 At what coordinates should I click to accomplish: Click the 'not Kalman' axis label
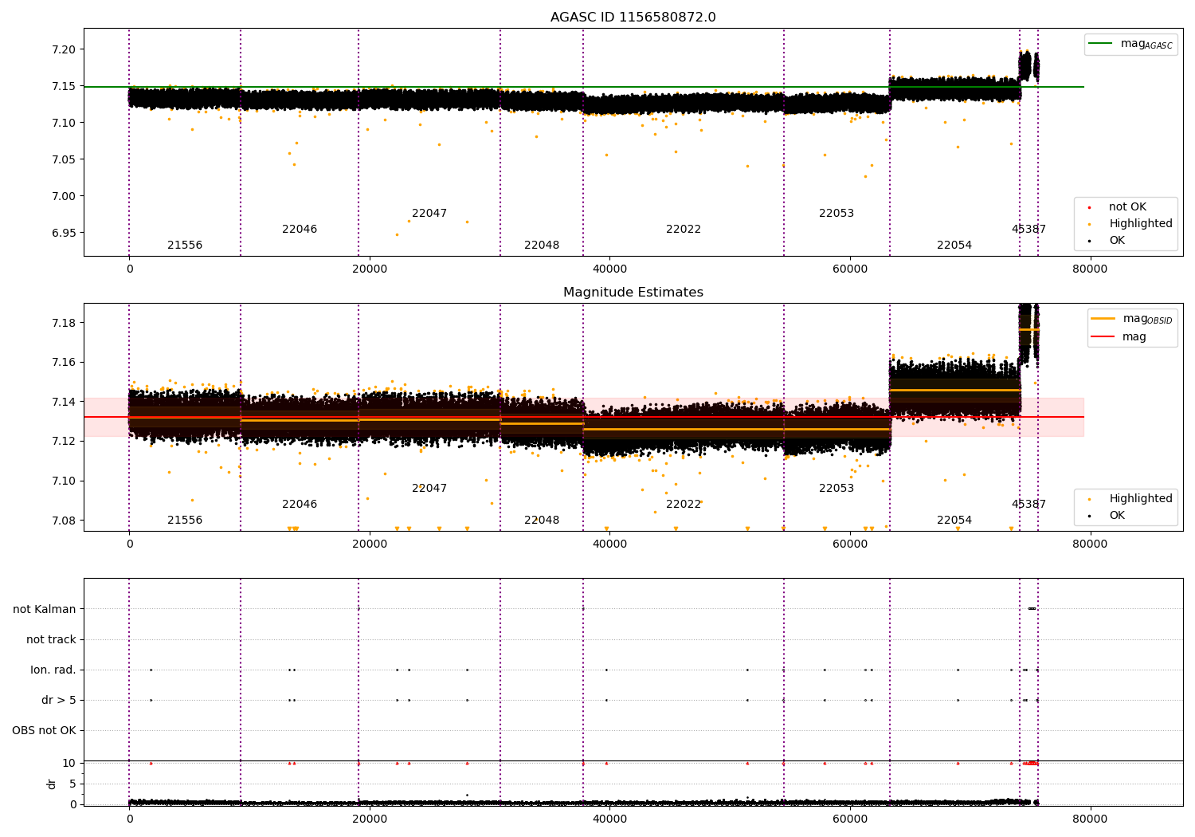click(x=45, y=609)
